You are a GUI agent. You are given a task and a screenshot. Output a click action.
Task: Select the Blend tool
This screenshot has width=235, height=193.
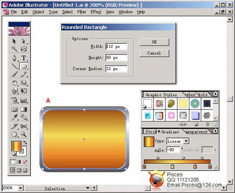[x=23, y=117]
